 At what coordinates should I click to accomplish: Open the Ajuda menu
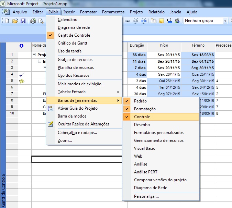[x=192, y=12]
